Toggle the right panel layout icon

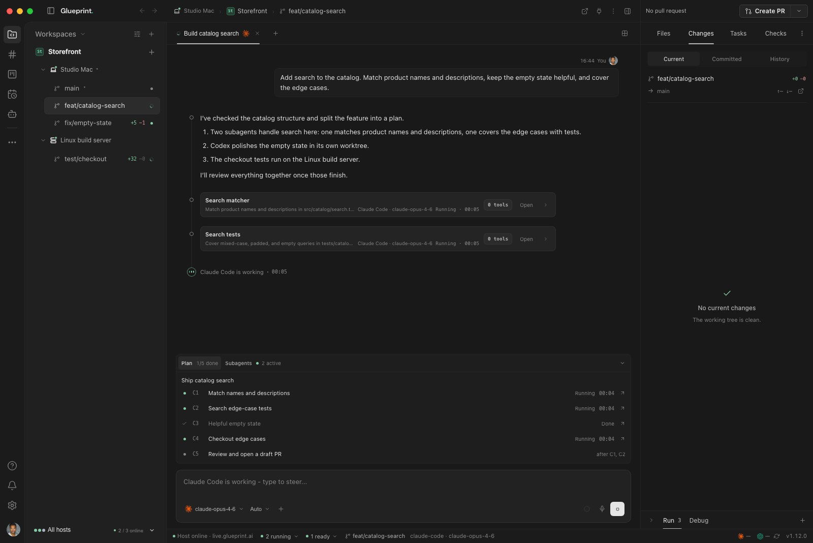pos(628,11)
